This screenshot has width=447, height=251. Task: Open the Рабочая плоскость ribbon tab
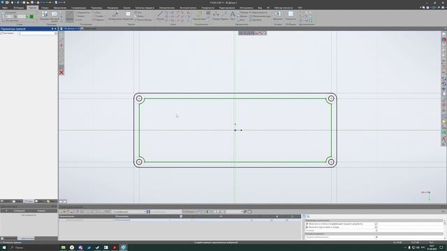(284, 8)
